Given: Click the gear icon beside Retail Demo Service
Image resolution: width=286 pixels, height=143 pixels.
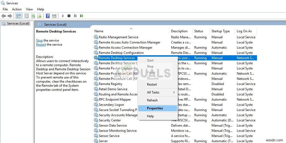Looking at the screenshot, I should 96,89.
